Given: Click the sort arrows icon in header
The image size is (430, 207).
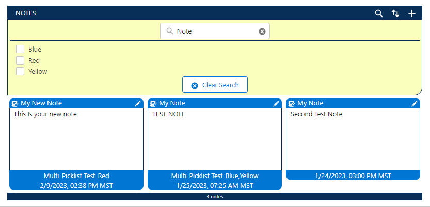Looking at the screenshot, I should 395,13.
